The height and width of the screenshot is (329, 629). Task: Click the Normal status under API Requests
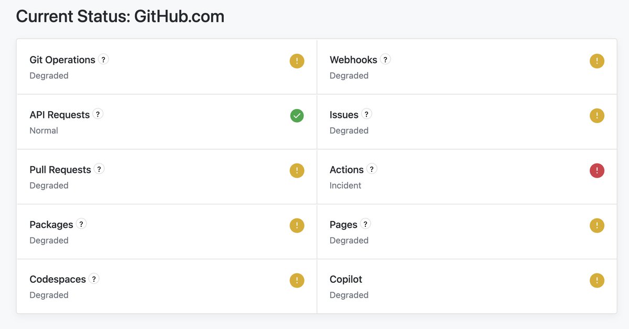pos(44,130)
